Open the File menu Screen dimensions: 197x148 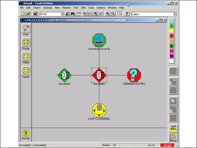[x=22, y=8]
